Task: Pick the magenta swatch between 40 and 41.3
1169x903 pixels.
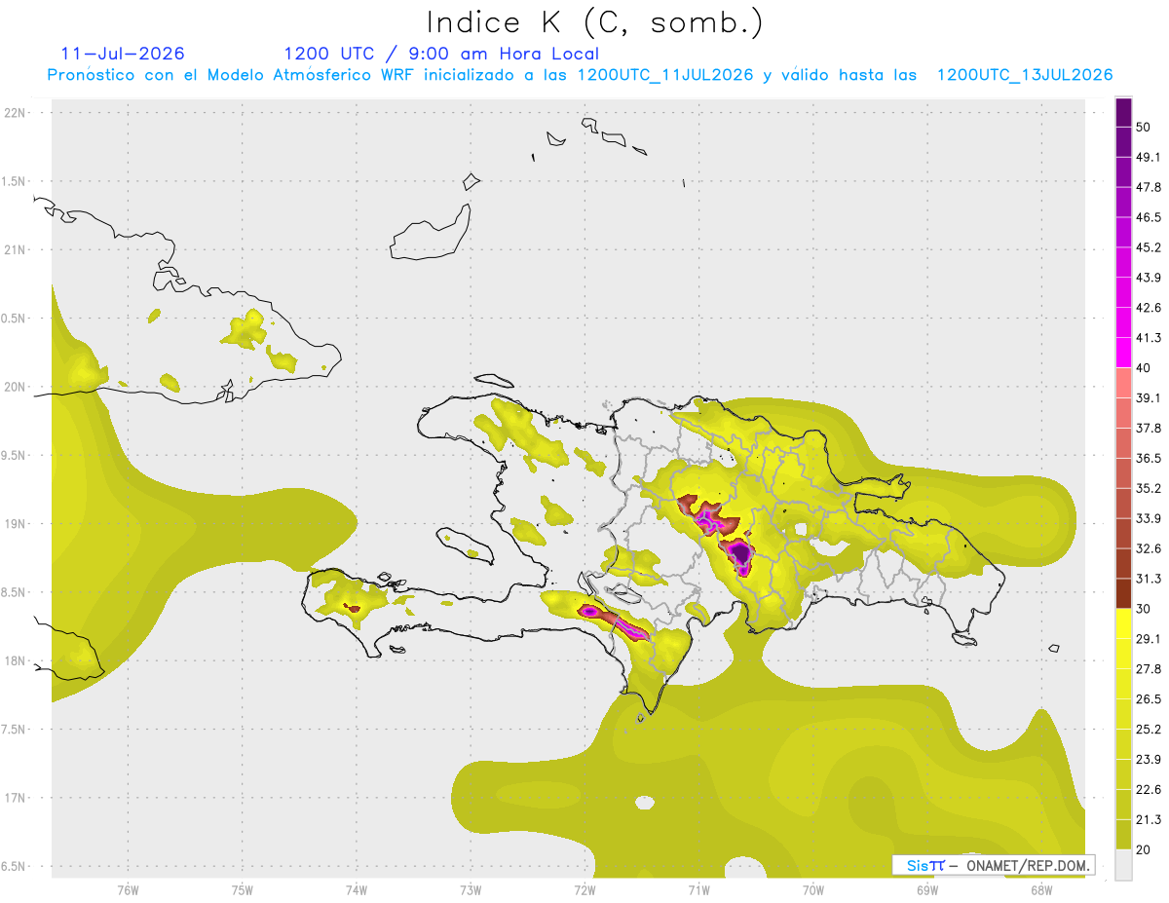Action: [x=1123, y=353]
